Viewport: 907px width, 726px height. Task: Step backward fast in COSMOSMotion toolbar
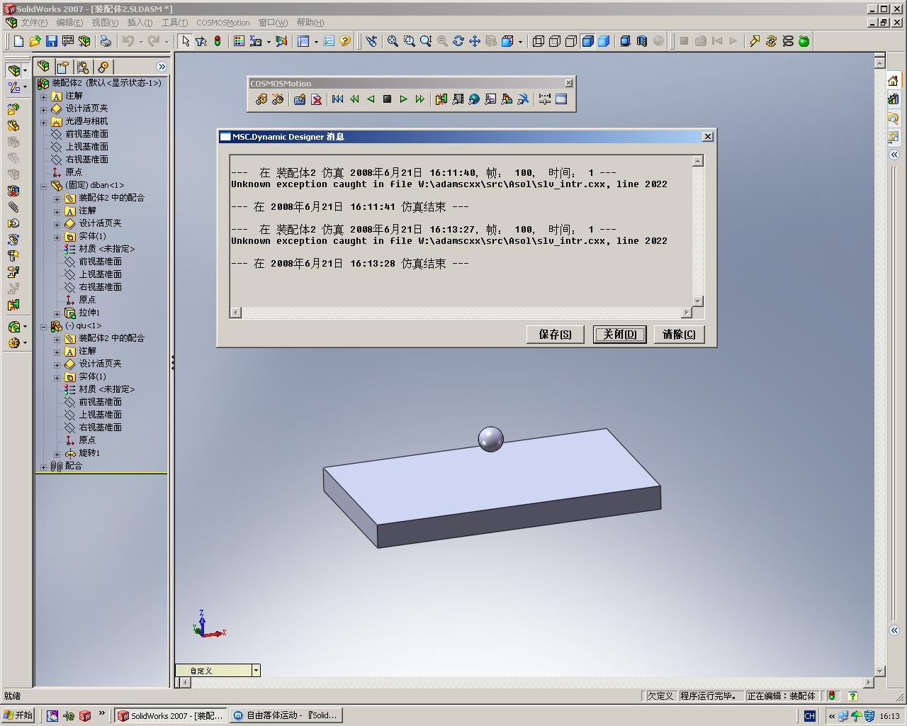coord(354,99)
